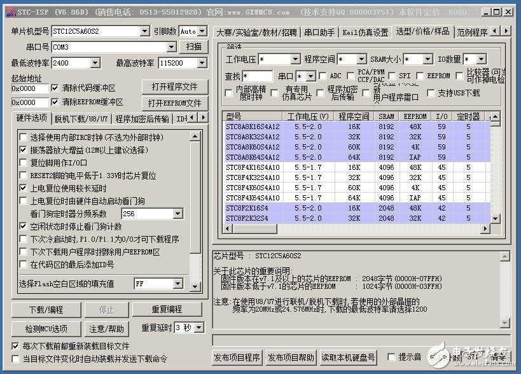
Task: Enable 当目标文件变化时自动装载 checkbox
Action: [15, 359]
